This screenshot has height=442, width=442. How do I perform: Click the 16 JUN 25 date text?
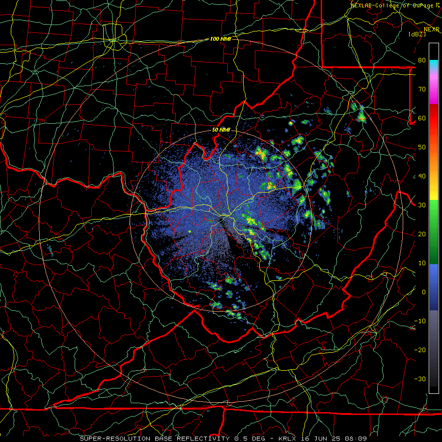321,439
